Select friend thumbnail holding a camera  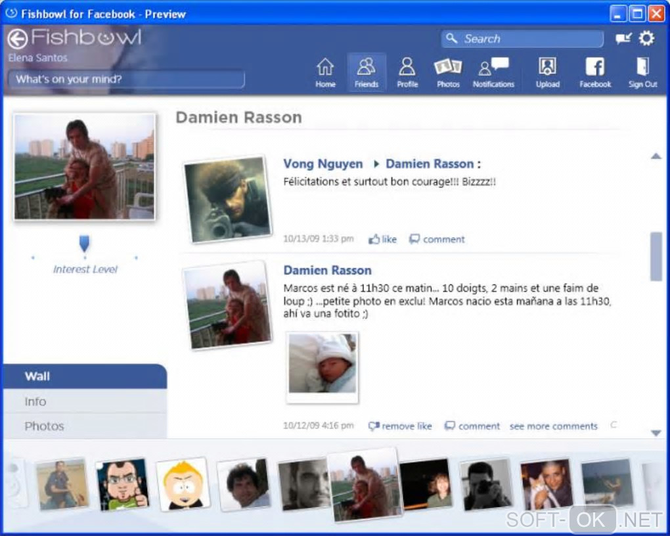pyautogui.click(x=486, y=484)
